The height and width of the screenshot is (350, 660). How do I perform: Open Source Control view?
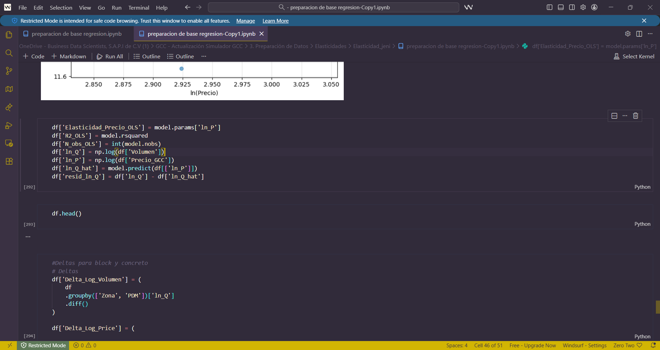coord(9,71)
